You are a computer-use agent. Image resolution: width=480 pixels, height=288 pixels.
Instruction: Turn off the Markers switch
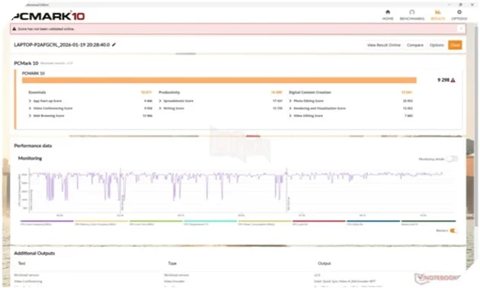453,231
